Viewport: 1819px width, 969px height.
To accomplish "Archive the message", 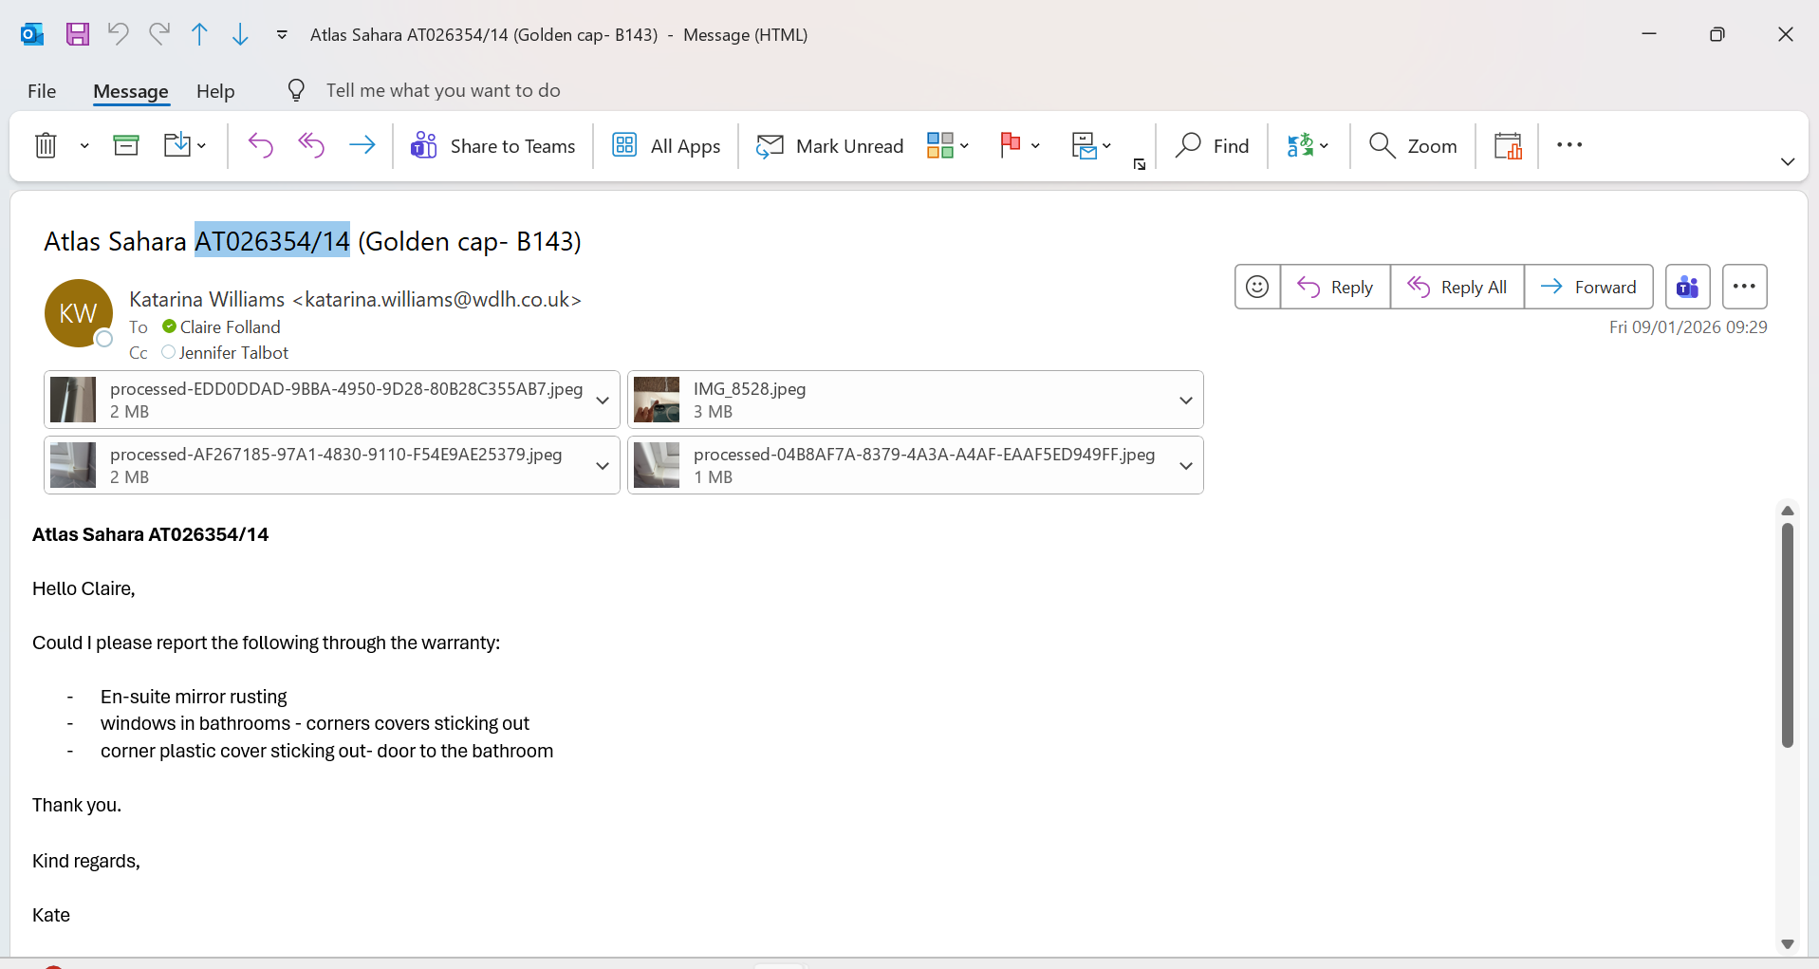I will click(126, 145).
